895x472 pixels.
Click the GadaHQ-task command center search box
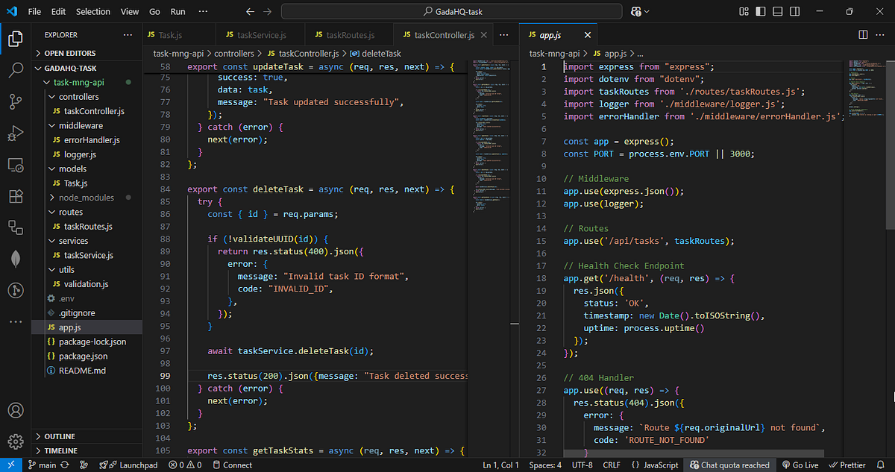click(x=452, y=12)
